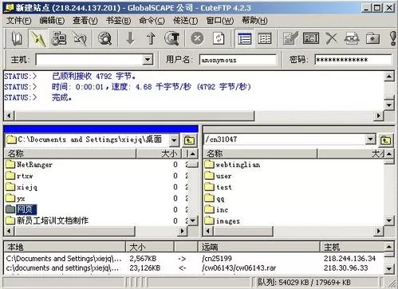Select the user remote folder
Screen dimensions: 398x289
point(219,176)
